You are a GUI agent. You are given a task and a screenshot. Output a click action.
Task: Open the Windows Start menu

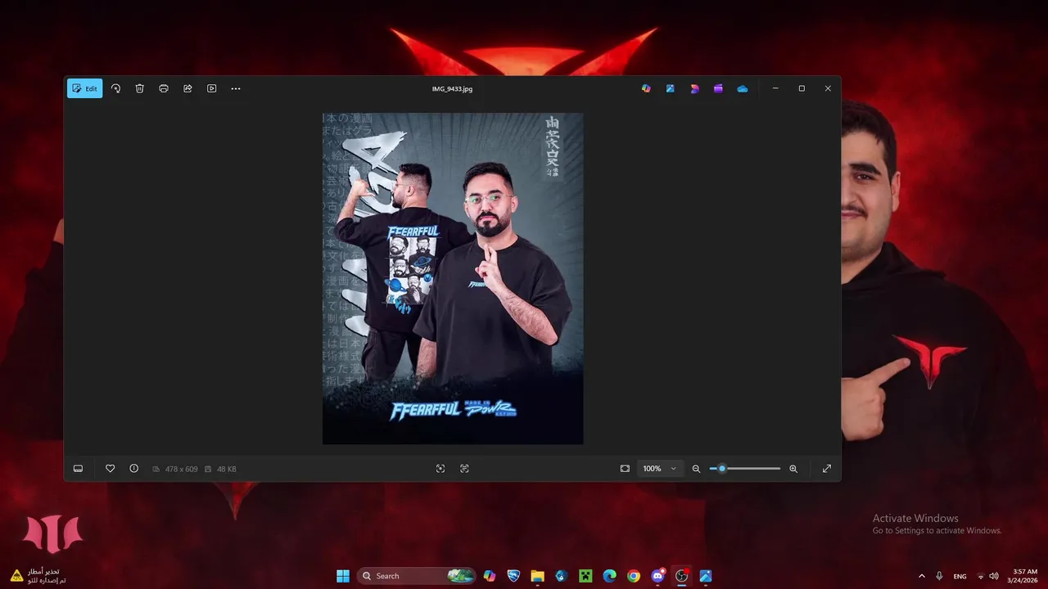point(343,576)
